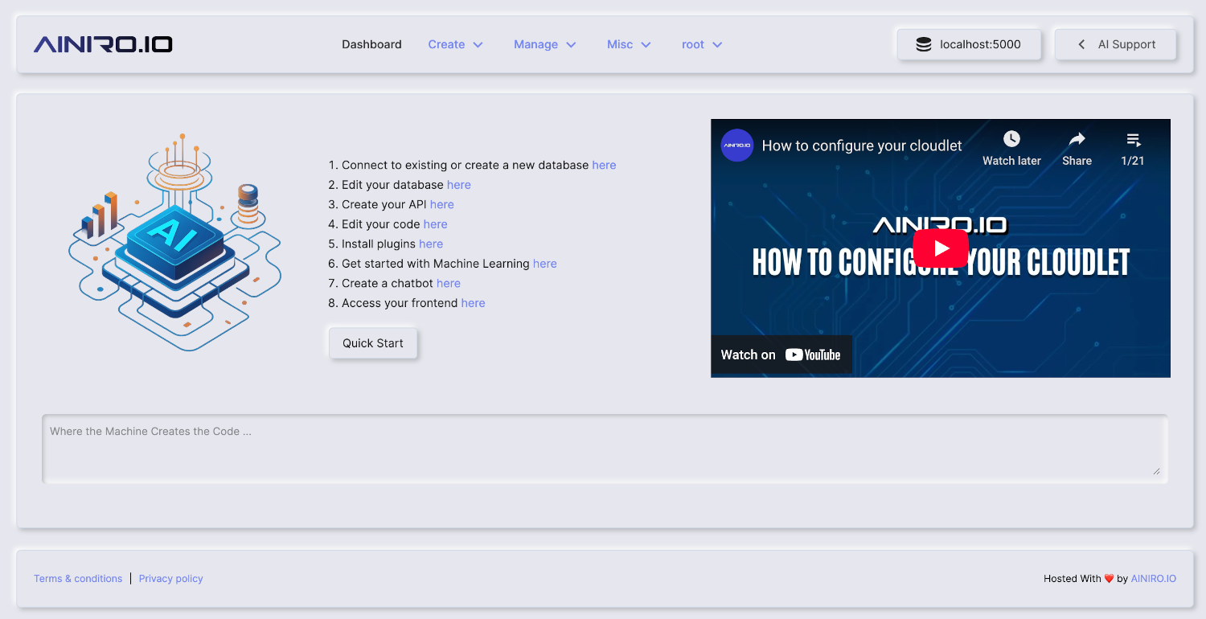Open Privacy policy link

coord(171,579)
